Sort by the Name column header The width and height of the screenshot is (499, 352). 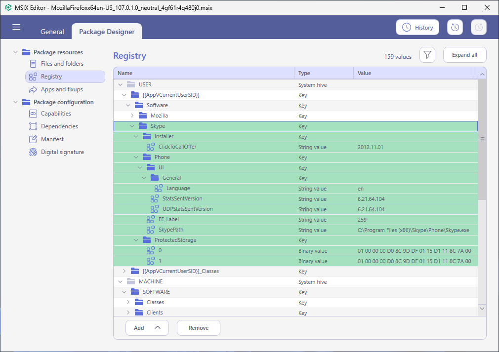tap(204, 73)
